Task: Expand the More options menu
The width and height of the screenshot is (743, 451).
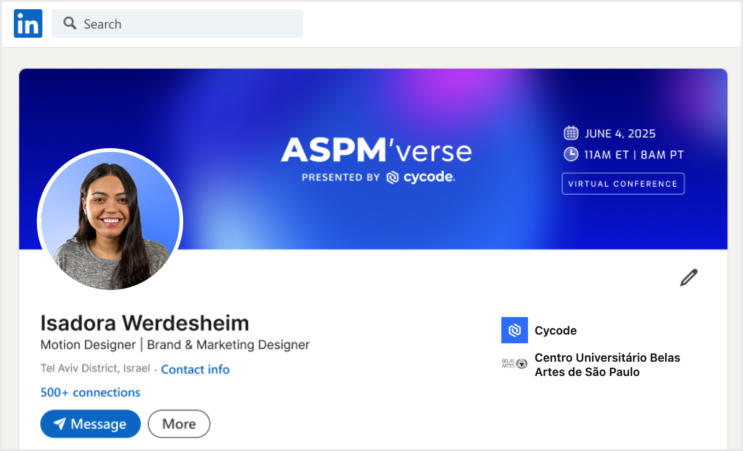Action: [x=179, y=424]
